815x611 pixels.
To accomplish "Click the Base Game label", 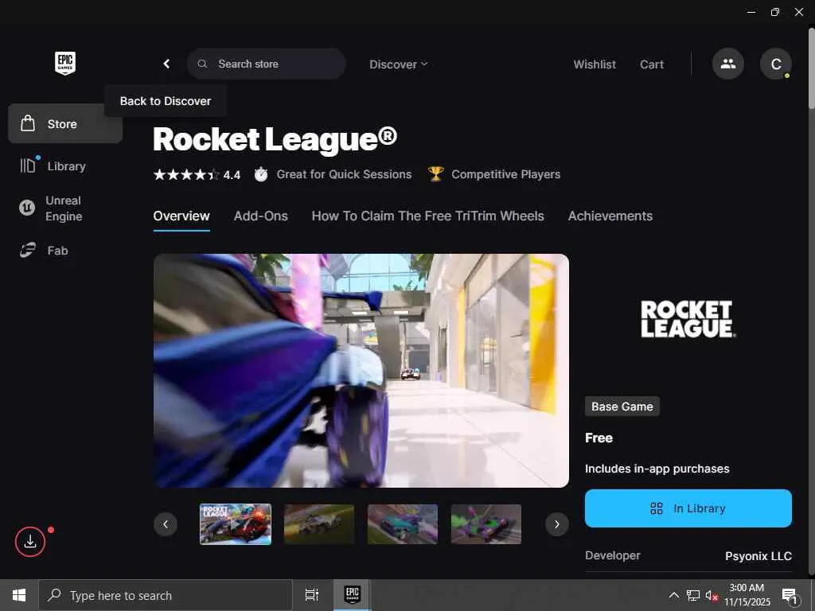I will coord(622,407).
